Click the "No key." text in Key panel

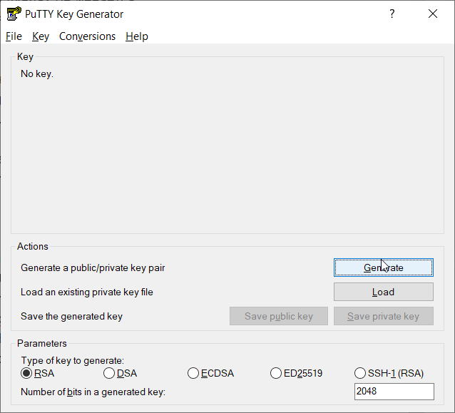click(37, 73)
